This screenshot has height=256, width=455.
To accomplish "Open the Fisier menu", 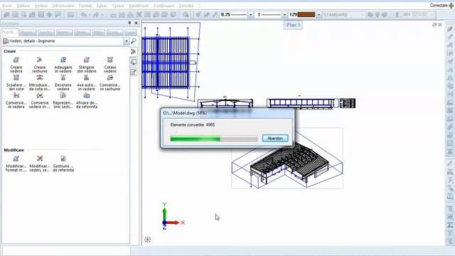I will 7,6.
